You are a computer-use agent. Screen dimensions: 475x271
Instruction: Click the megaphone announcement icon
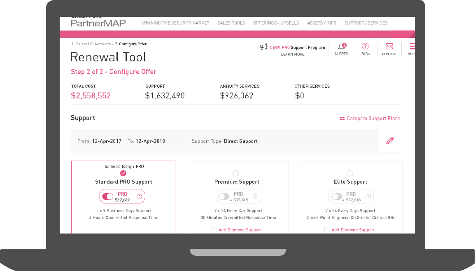263,47
